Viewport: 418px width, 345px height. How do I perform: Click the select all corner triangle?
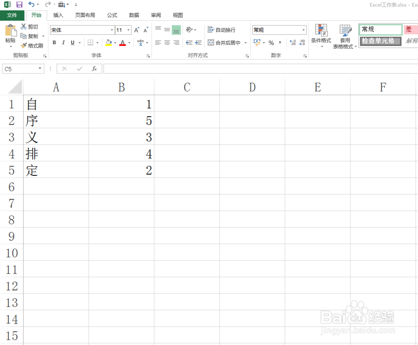pos(15,87)
